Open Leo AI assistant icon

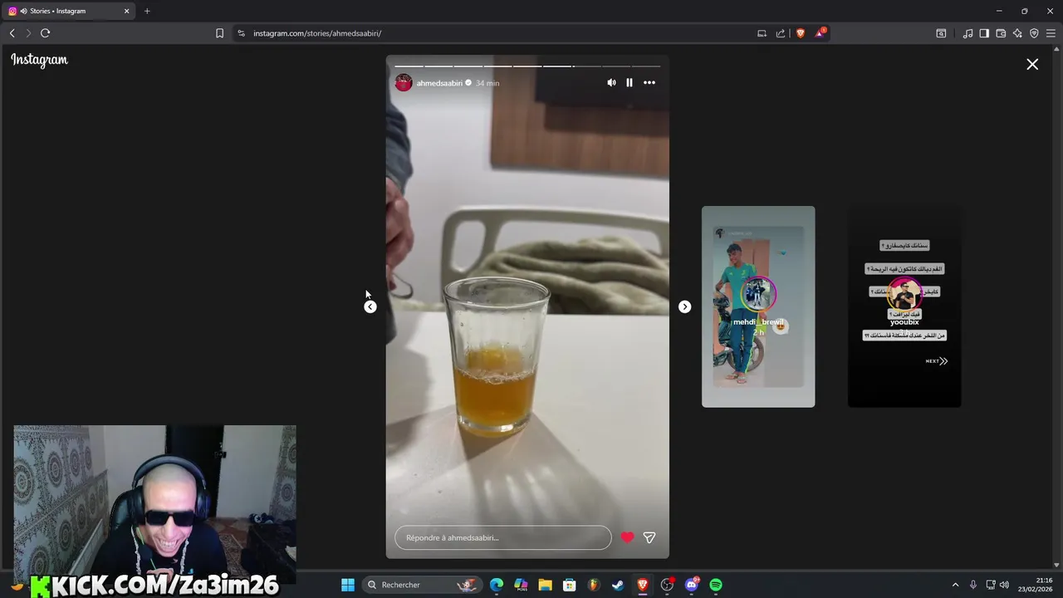click(1017, 33)
